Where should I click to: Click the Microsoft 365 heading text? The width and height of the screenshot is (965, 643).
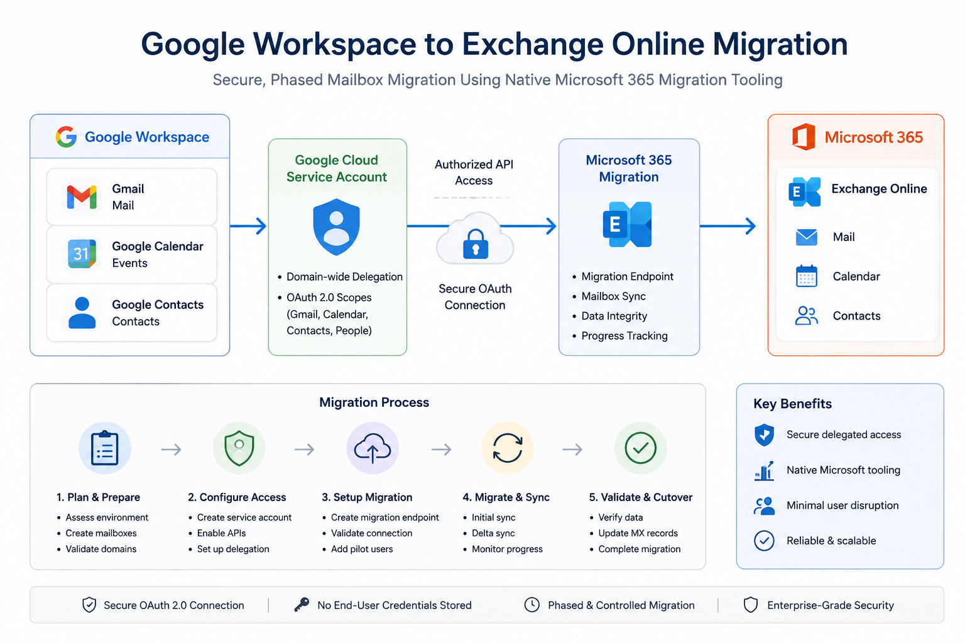[x=873, y=137]
